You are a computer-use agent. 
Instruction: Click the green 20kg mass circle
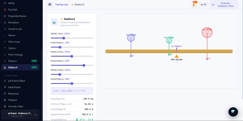[x=169, y=41]
